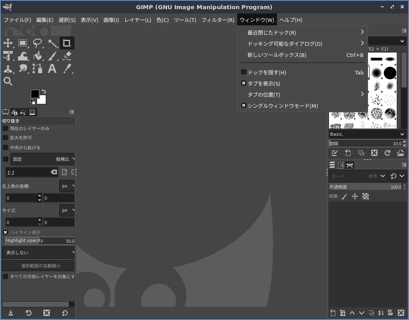Switch to the Device Status tab

[x=14, y=112]
